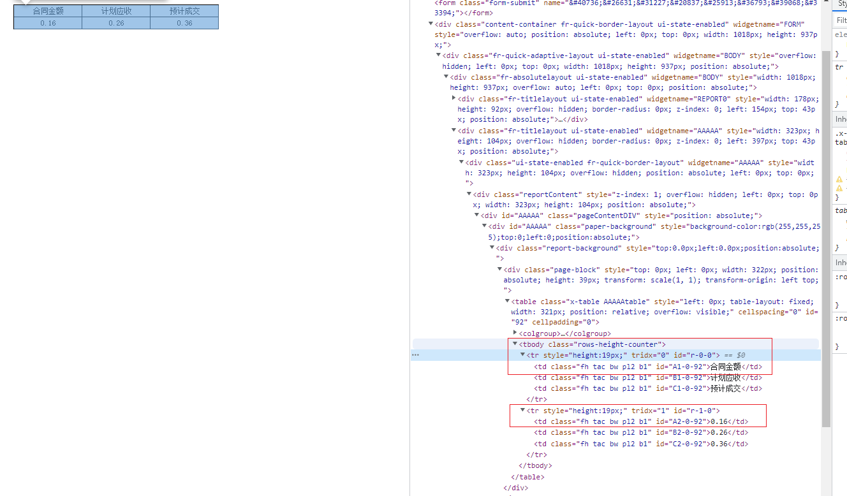The height and width of the screenshot is (496, 847).
Task: Select the td element with id C2-0-92
Action: [x=641, y=444]
